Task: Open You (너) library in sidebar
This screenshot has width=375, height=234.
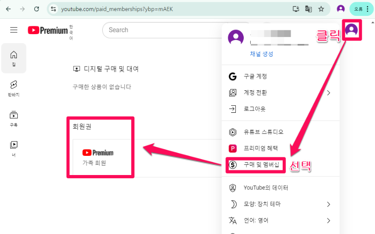Action: [14, 148]
